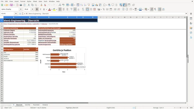
Task: Click the Insert Chart icon
Action: [97, 5]
